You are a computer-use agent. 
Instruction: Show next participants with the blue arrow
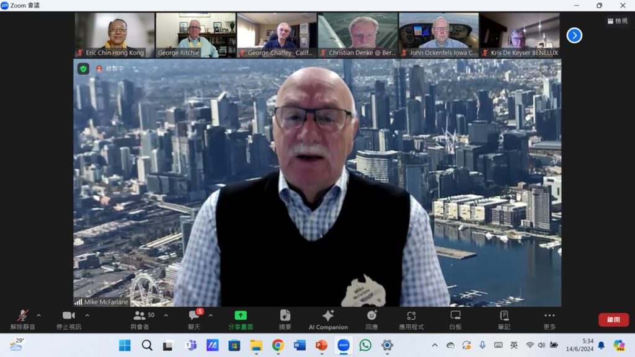(x=574, y=35)
